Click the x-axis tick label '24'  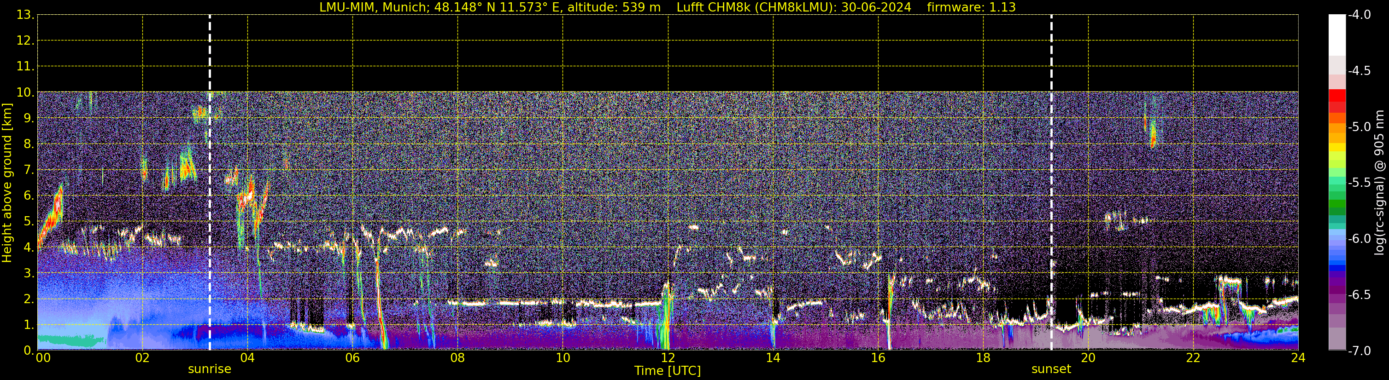pyautogui.click(x=1298, y=358)
